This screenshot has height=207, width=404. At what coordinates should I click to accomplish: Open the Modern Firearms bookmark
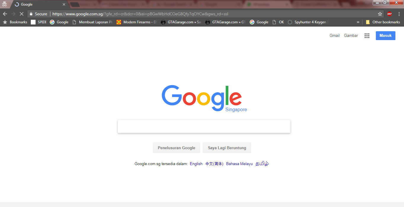click(x=137, y=22)
